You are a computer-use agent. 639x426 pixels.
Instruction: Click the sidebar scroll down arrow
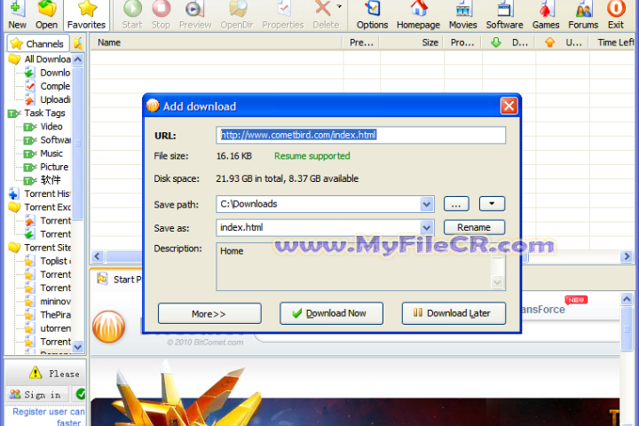(78, 347)
